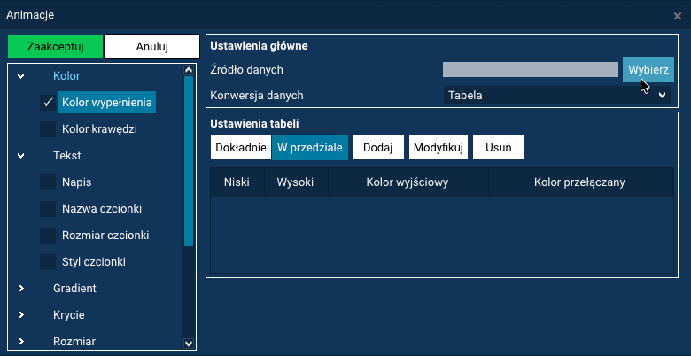Click the Wybierz data source button

pyautogui.click(x=648, y=69)
